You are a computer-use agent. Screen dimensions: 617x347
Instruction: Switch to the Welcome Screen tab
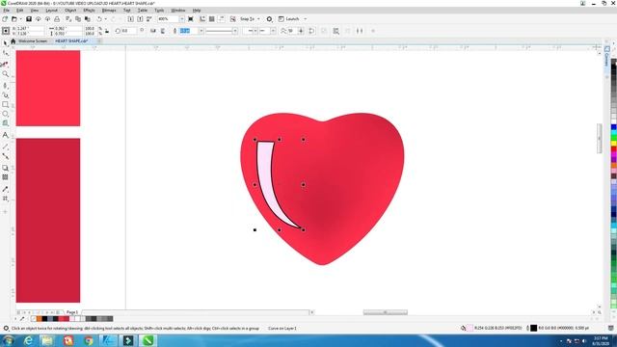click(33, 40)
